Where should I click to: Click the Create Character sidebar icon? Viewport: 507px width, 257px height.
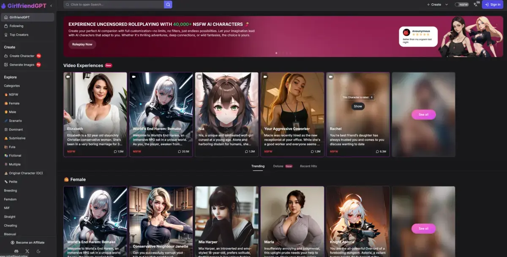coord(6,56)
